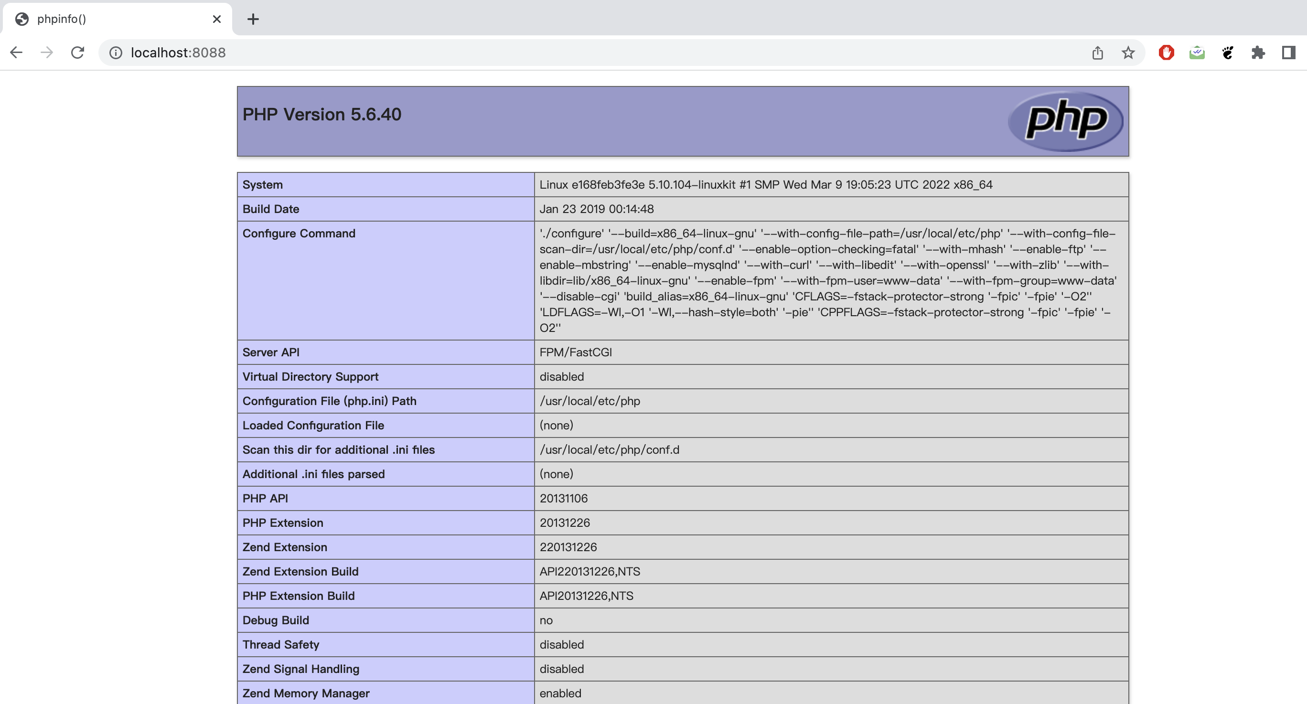1307x704 pixels.
Task: Click the black footprint extension icon
Action: (x=1227, y=53)
